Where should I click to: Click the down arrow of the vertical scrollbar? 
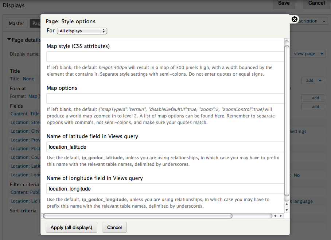(287, 210)
